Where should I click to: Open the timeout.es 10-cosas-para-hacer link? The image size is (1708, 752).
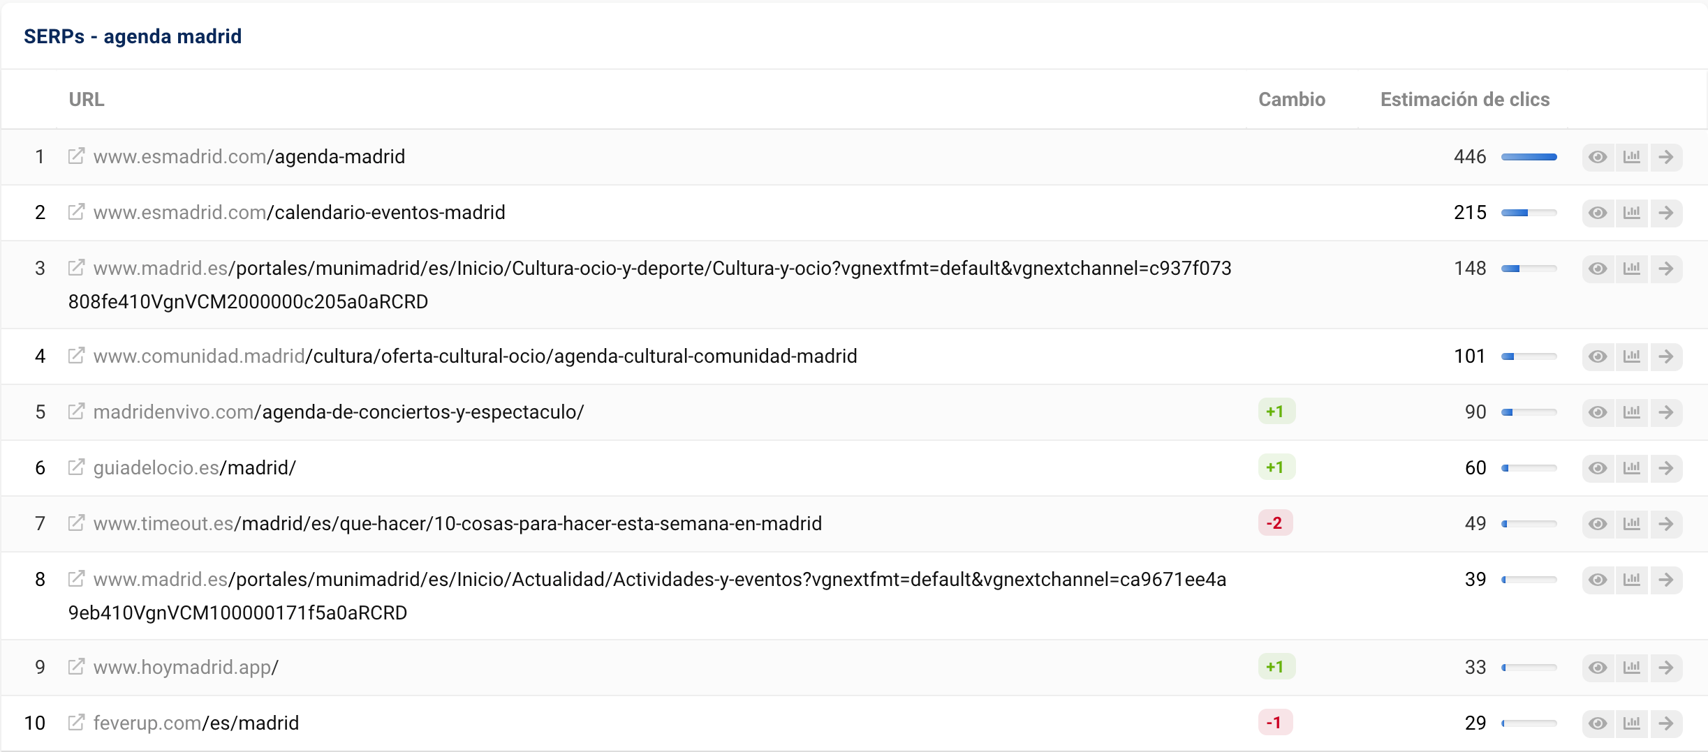pos(457,523)
